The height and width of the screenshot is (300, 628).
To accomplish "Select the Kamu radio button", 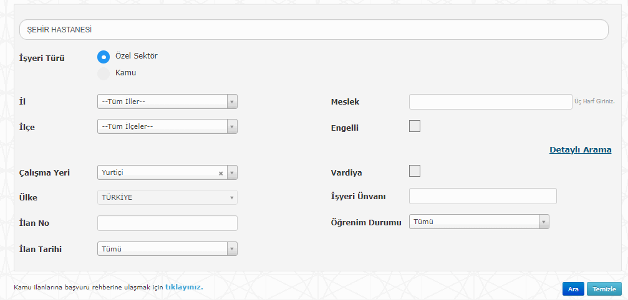I will click(x=104, y=74).
